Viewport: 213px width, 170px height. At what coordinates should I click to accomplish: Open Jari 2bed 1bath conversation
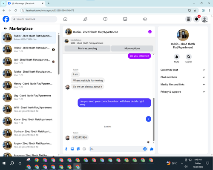29,62
